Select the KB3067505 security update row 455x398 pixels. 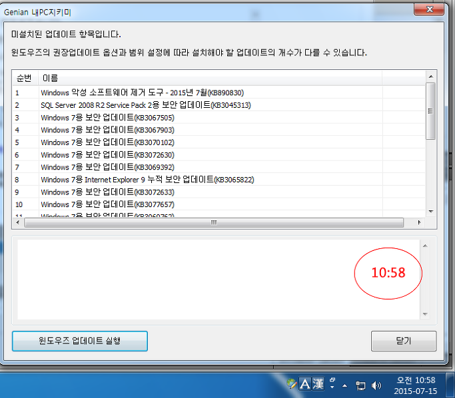point(219,117)
